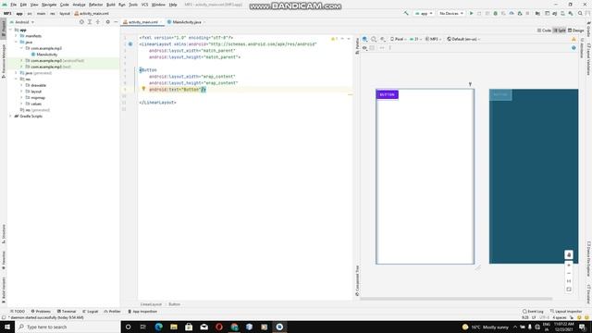
Task: Open the File menu
Action: point(13,5)
